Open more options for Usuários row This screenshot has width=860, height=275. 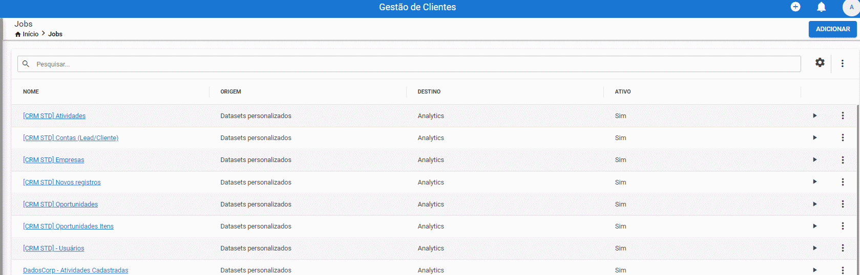tap(843, 248)
